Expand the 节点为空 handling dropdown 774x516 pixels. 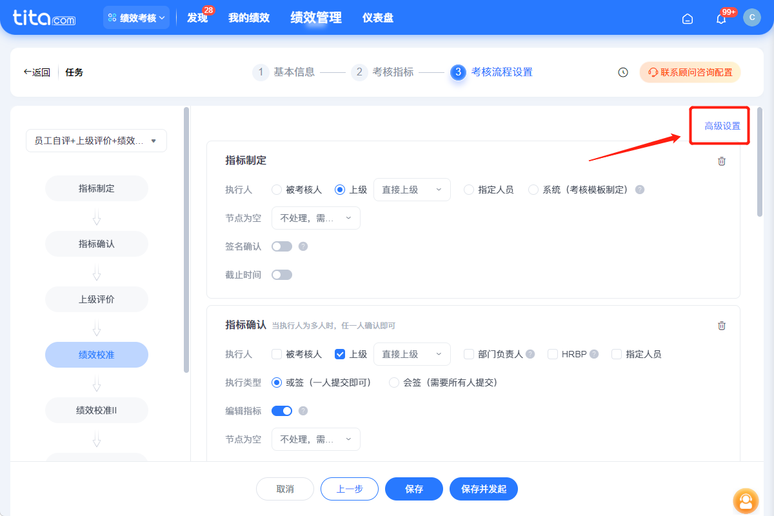tap(316, 218)
